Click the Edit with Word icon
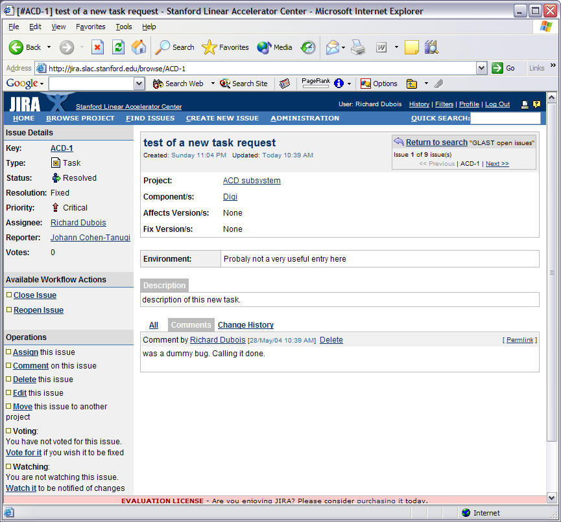 pos(381,47)
